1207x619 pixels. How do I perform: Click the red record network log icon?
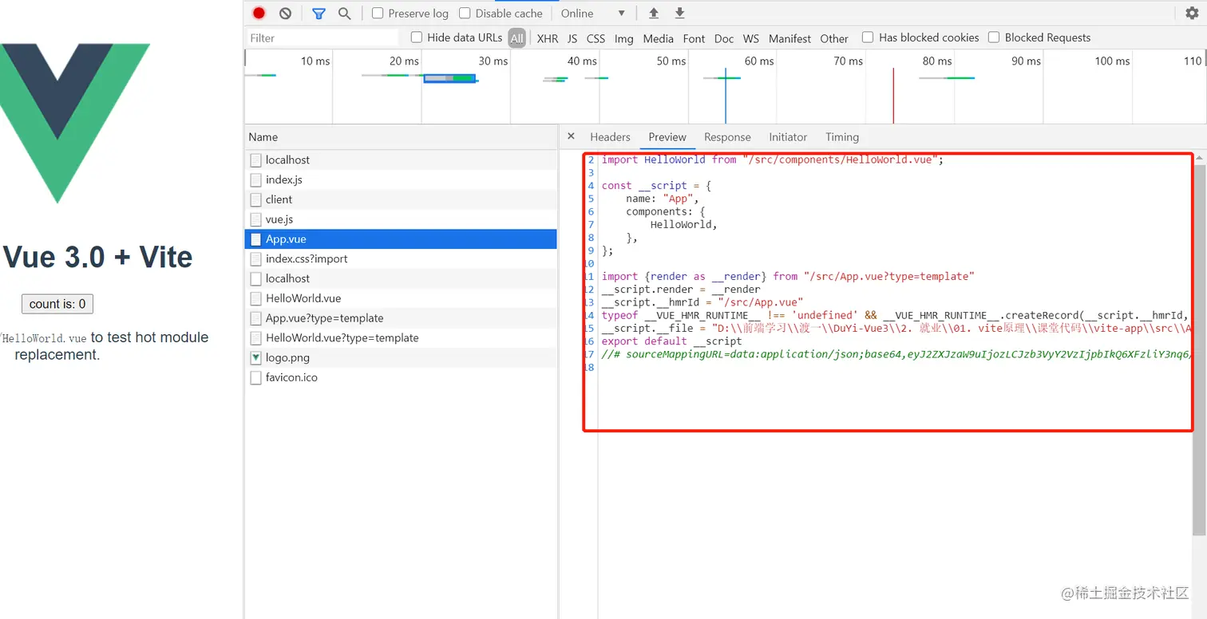[x=259, y=14]
